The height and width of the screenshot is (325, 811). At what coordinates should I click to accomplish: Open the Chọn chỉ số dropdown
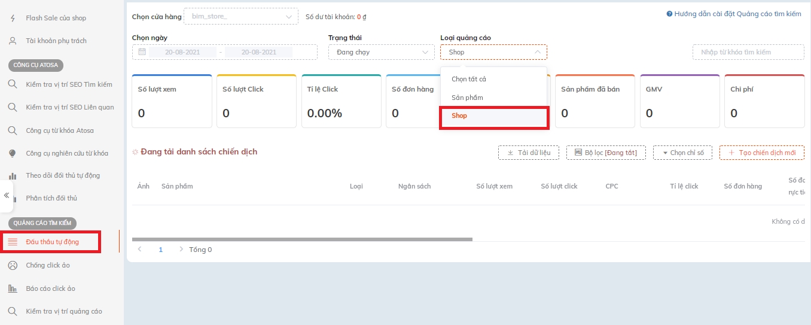point(682,153)
